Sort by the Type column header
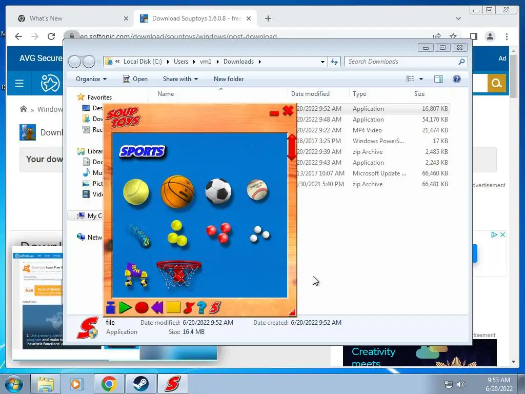This screenshot has width=525, height=394. coord(380,94)
